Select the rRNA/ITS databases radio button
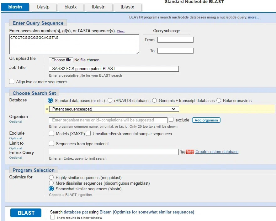Screen dimensions: 276x221 tap(110, 100)
